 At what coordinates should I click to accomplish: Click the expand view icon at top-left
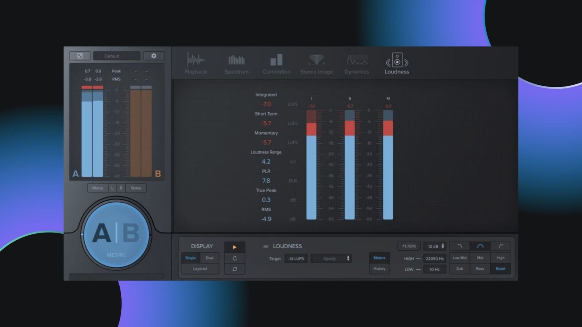point(80,56)
